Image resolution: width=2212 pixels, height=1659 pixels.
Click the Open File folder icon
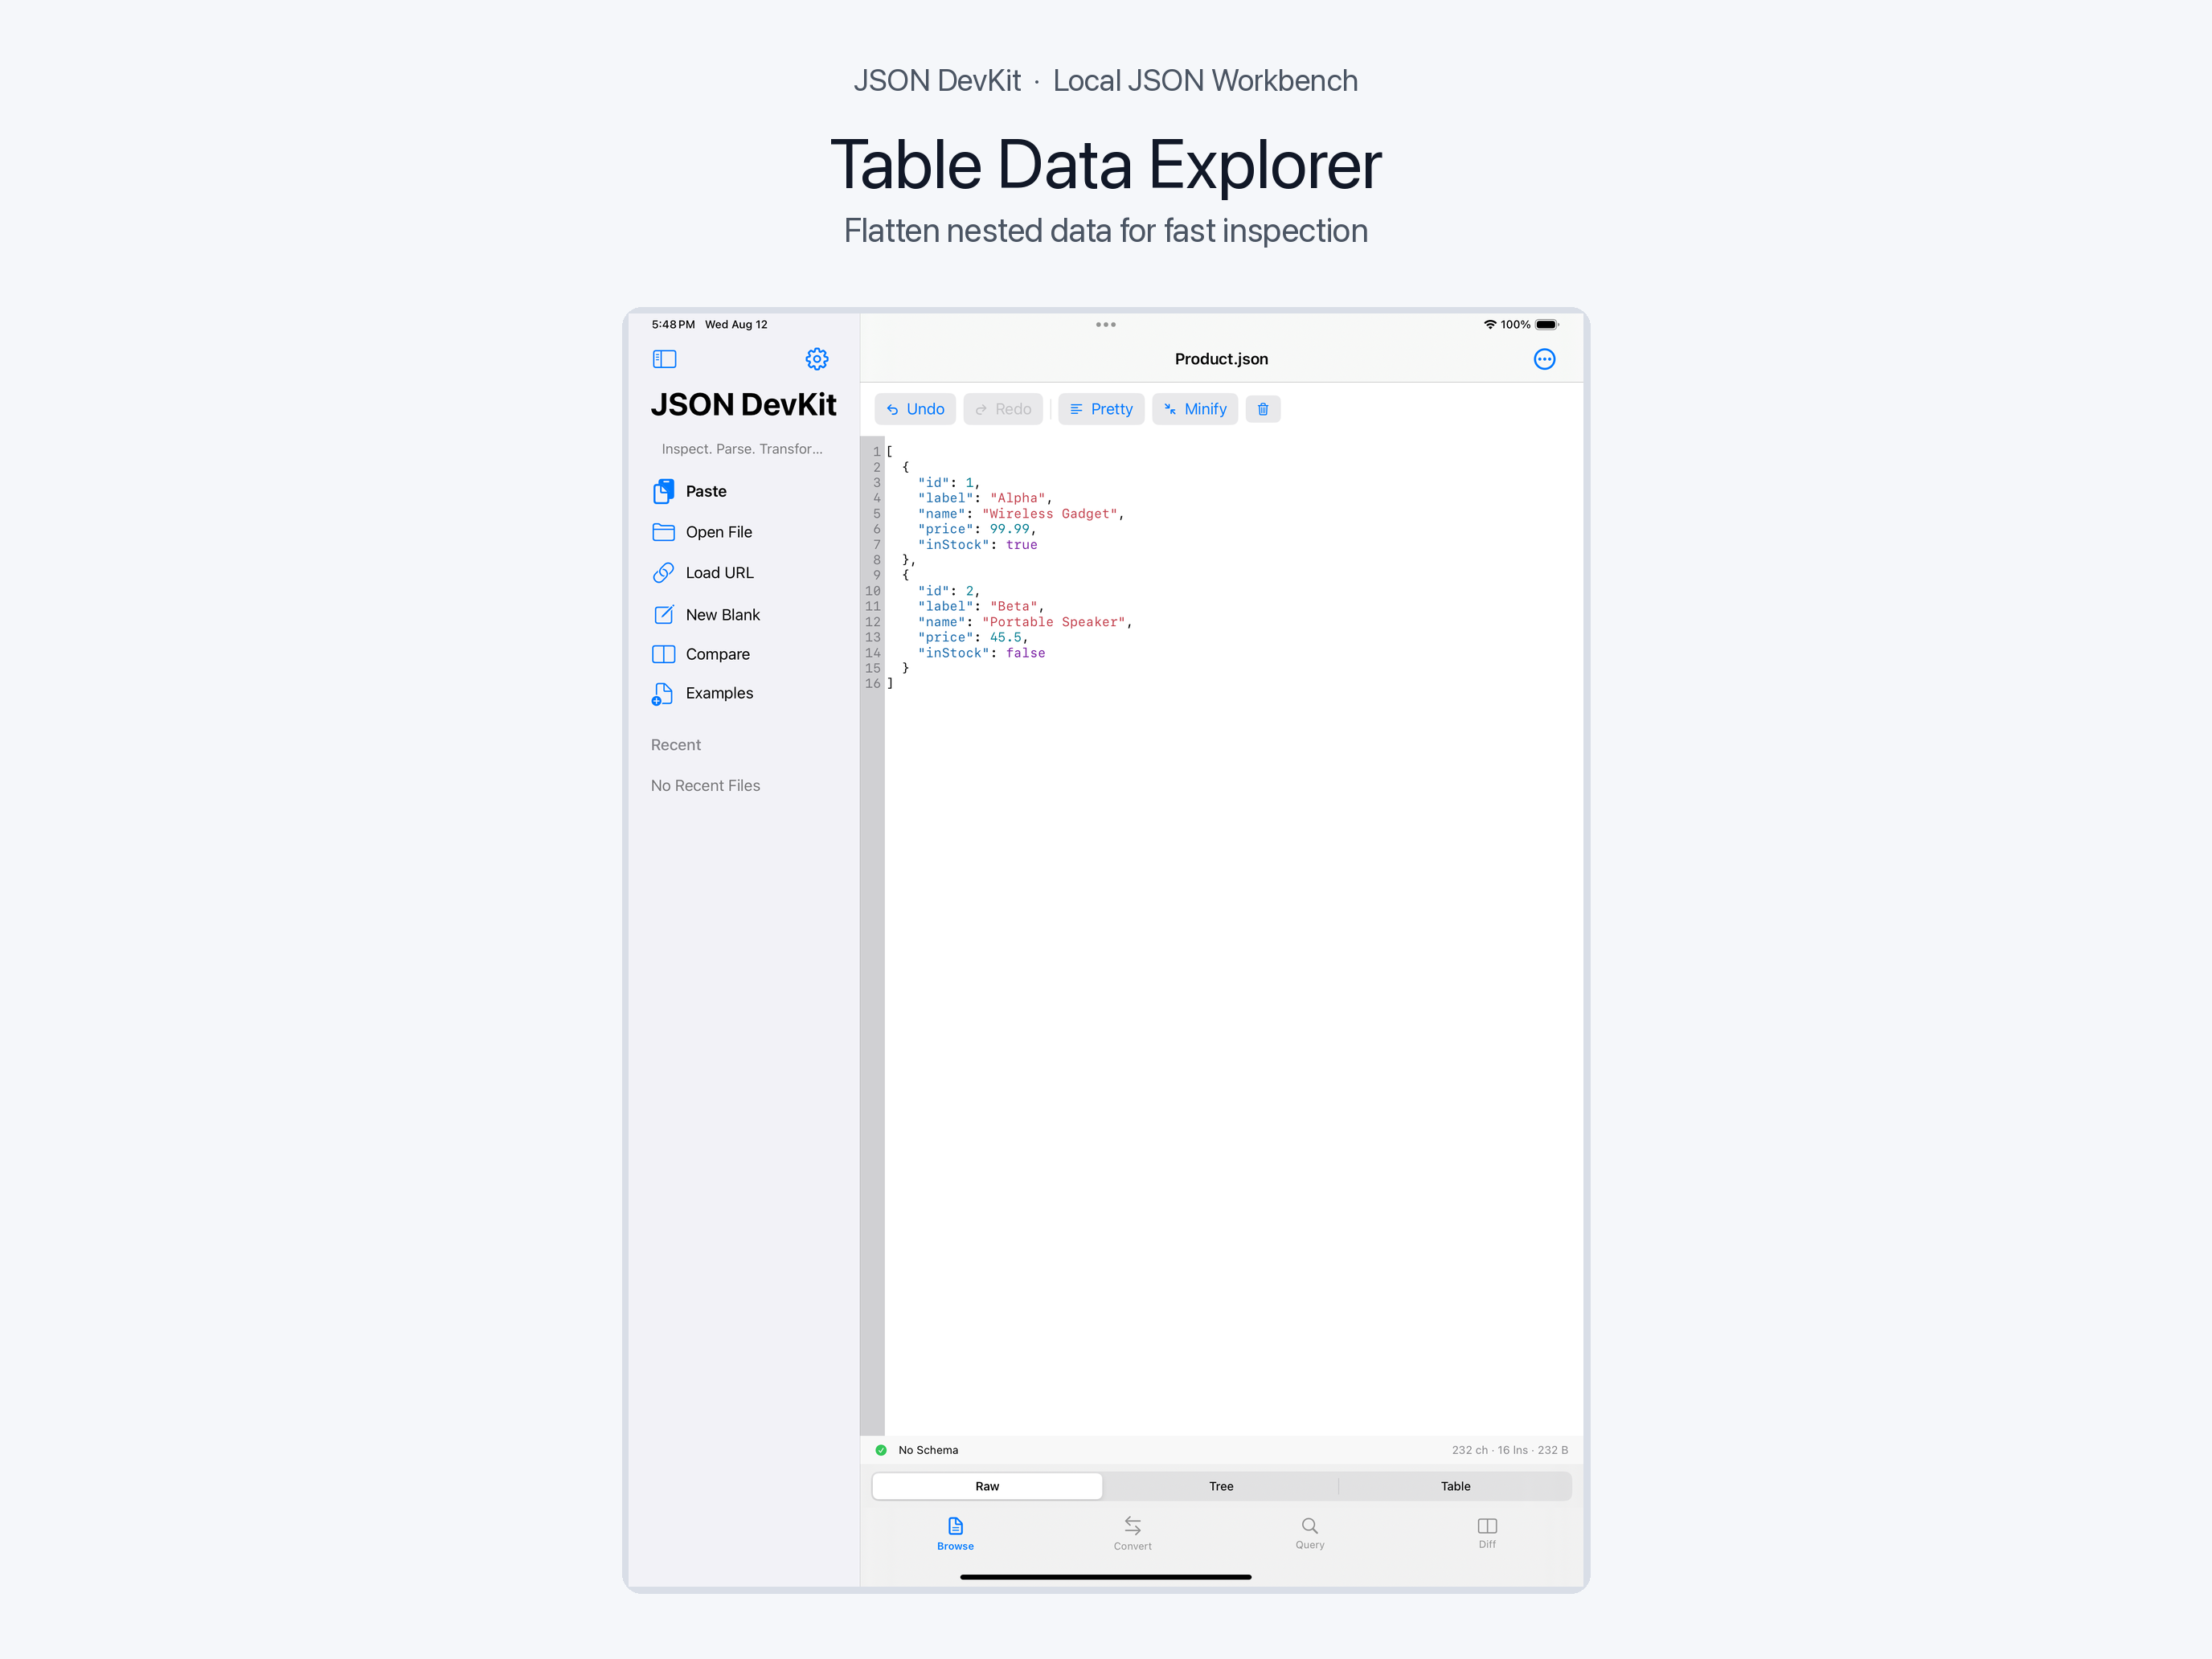(663, 532)
